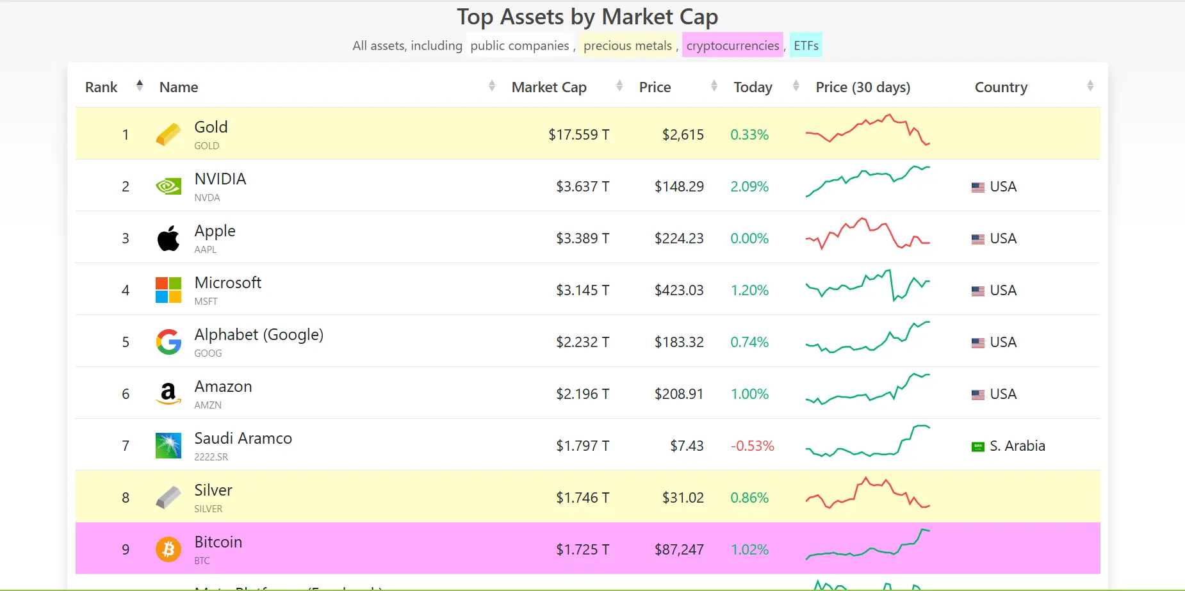
Task: Filter by public companies tag
Action: [519, 45]
